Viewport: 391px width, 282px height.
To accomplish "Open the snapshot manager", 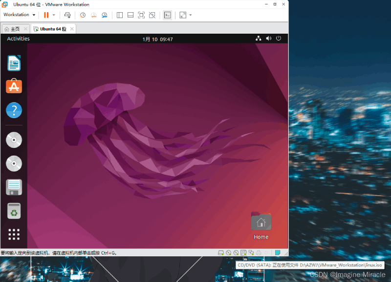I will [104, 15].
